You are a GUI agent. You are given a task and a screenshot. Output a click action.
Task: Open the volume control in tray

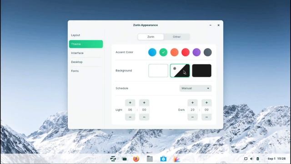click(x=251, y=159)
